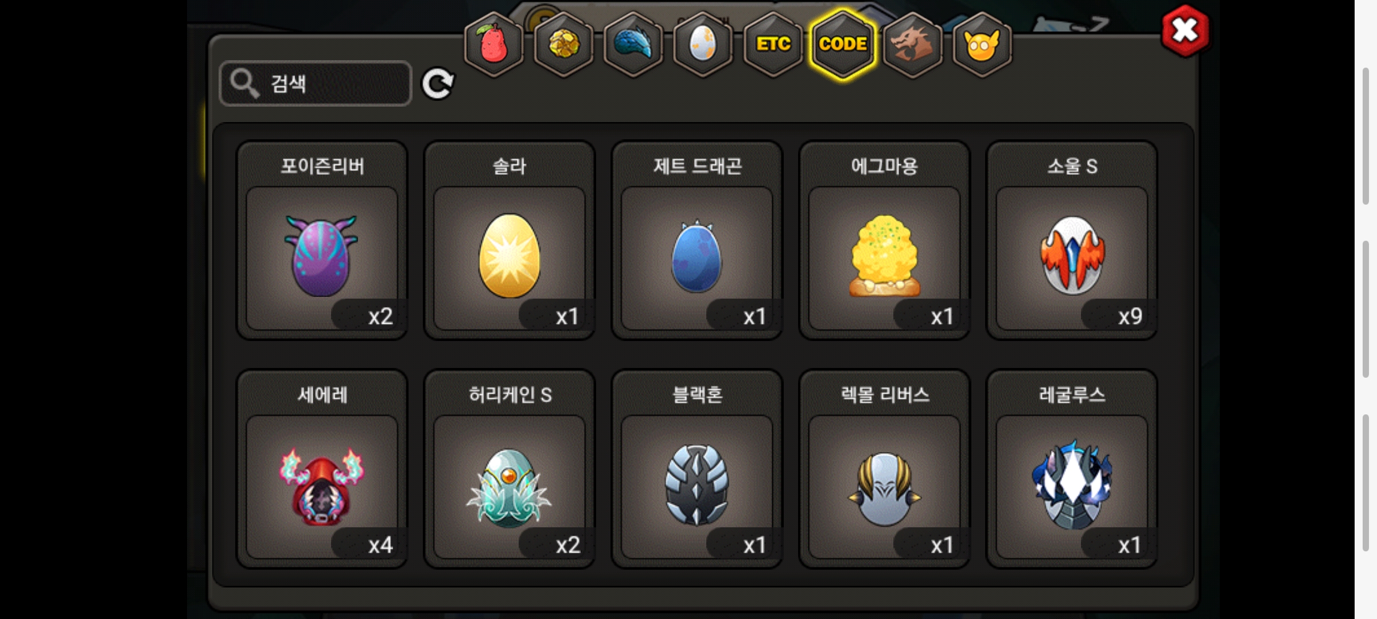Switch to the white egg category tab

[x=703, y=44]
